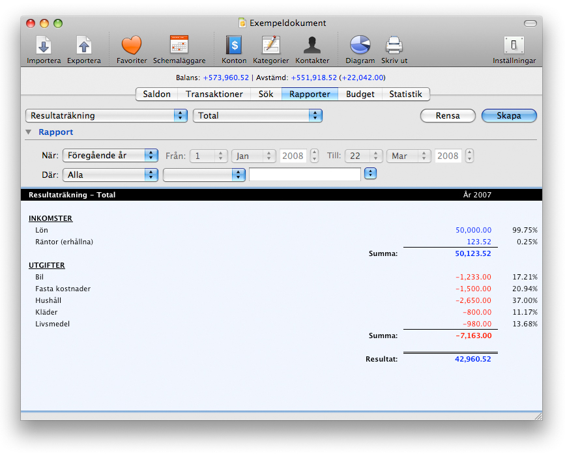The height and width of the screenshot is (458, 565).
Task: Click the Avstämd value +551,918.52
Action: coord(314,78)
